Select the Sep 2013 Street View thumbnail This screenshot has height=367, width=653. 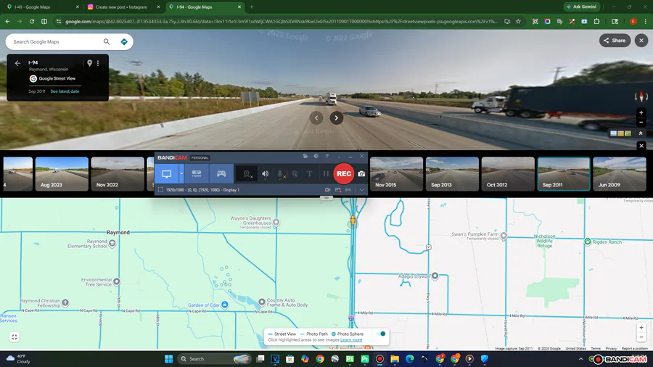pos(452,174)
